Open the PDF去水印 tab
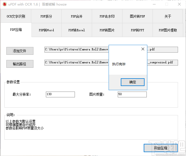The image size is (186, 156). (x=107, y=16)
